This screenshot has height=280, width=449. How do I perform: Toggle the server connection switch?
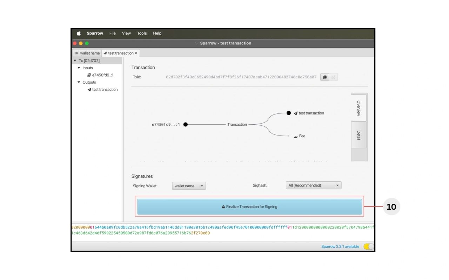[x=369, y=246]
